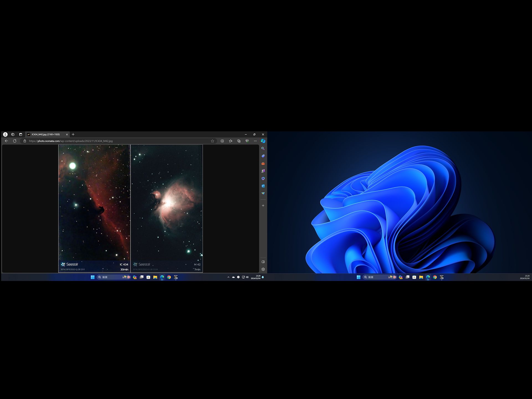The height and width of the screenshot is (399, 532).
Task: Go back to previous page
Action: (6, 141)
